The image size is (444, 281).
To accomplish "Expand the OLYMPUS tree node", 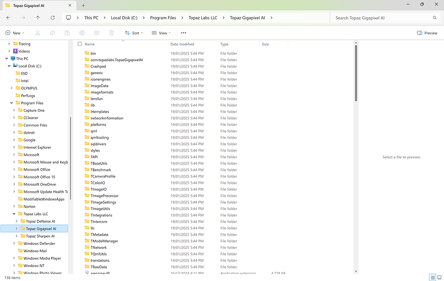I will [x=11, y=88].
